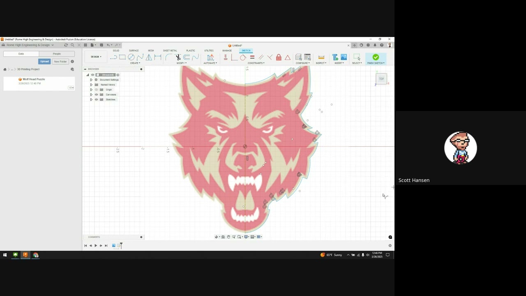Viewport: 526px width, 296px height.
Task: Open the Design workspace dropdown
Action: 96,57
